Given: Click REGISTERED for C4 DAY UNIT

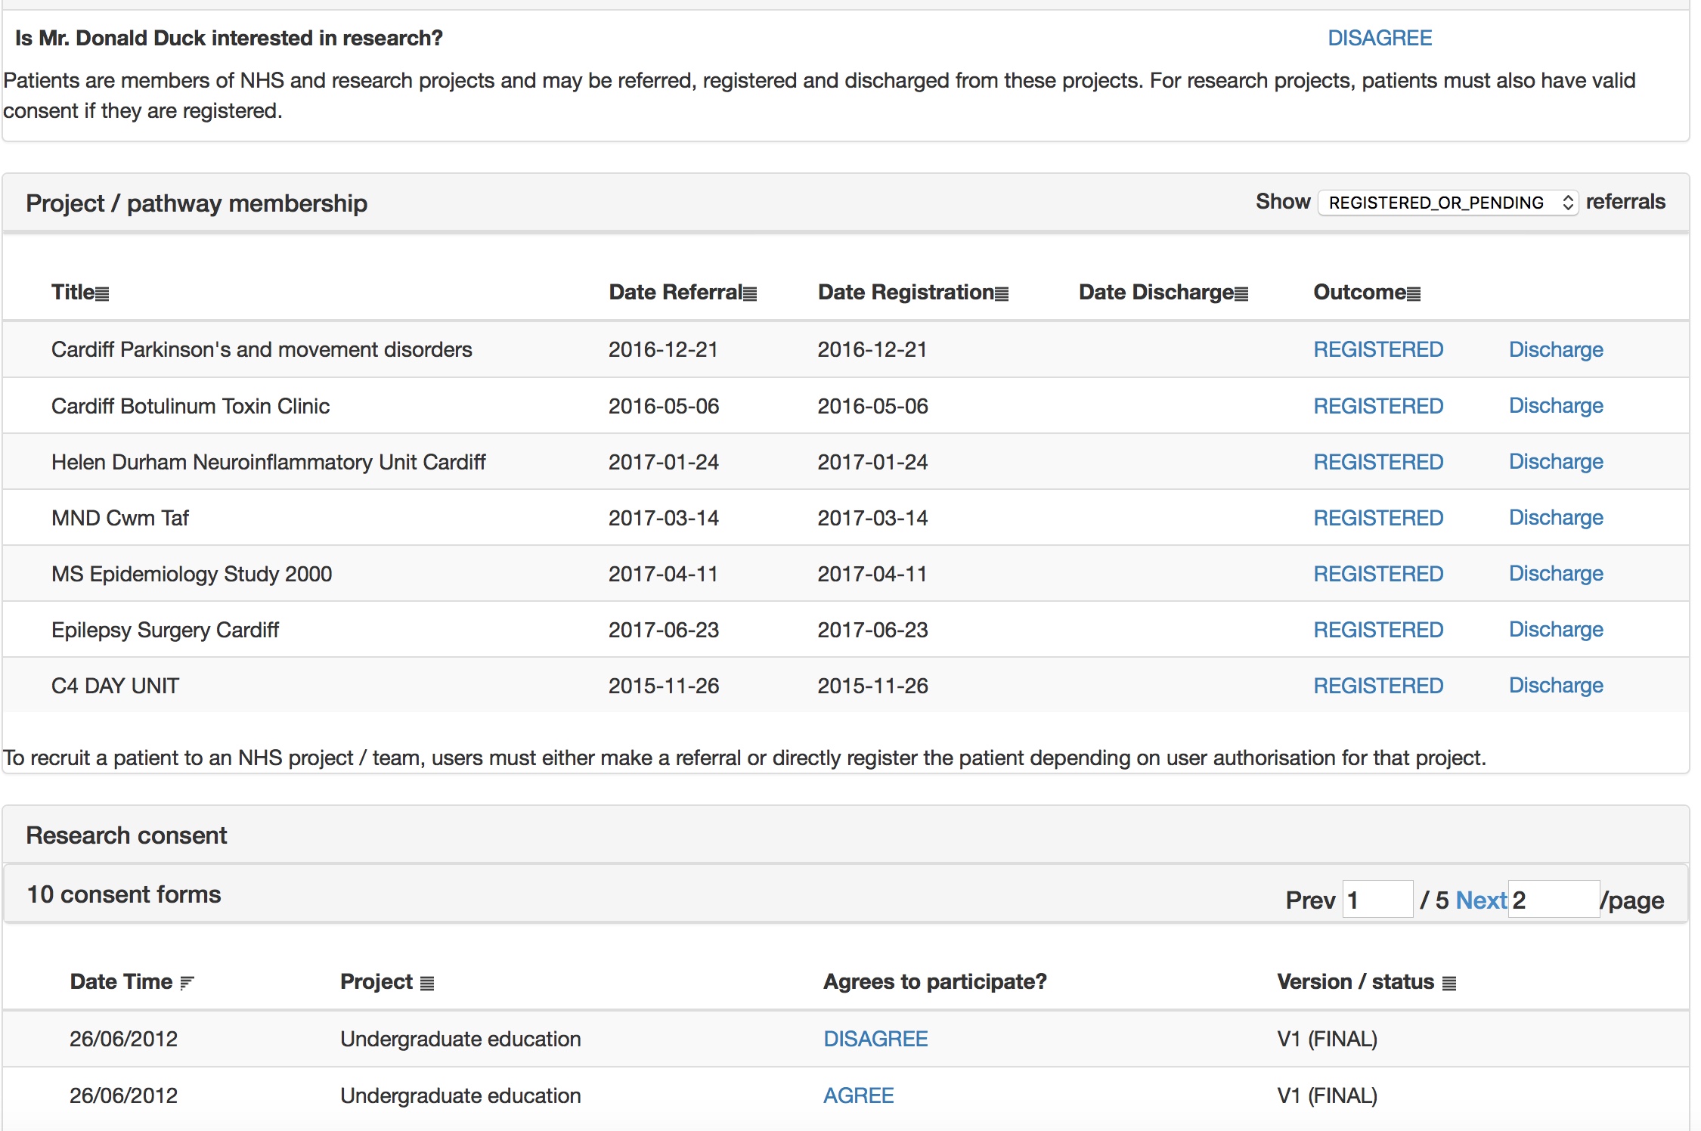Looking at the screenshot, I should click(1377, 686).
